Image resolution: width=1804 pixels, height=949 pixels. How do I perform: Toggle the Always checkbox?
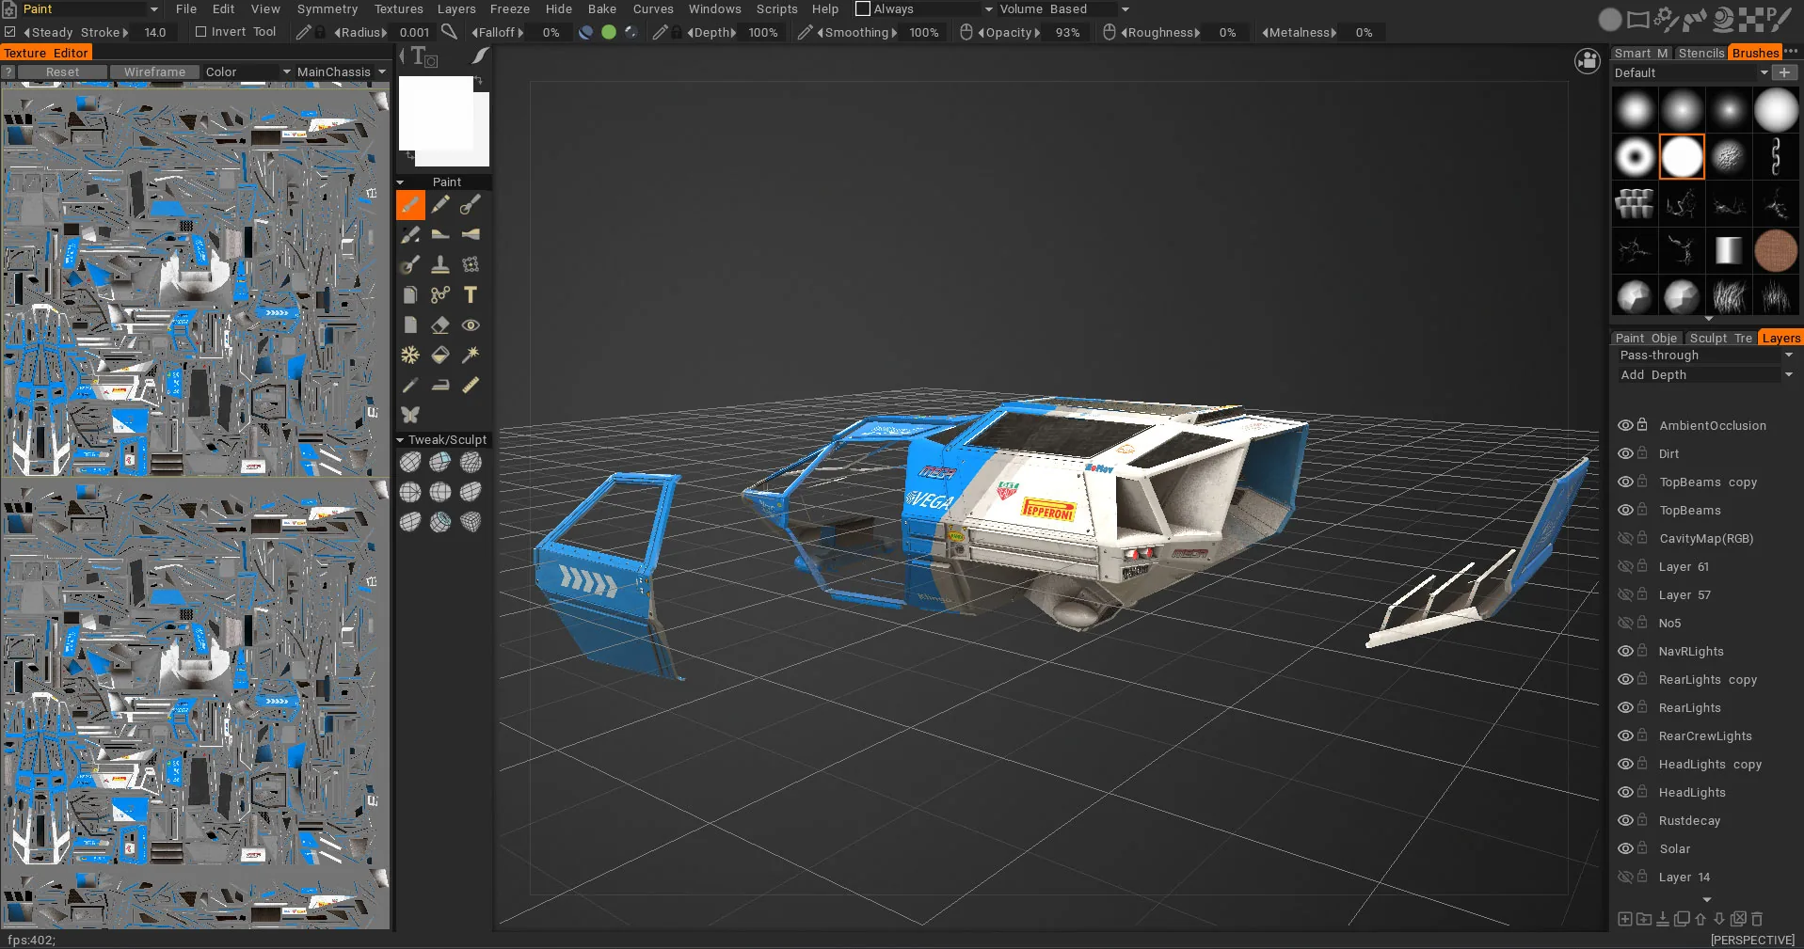[x=863, y=8]
